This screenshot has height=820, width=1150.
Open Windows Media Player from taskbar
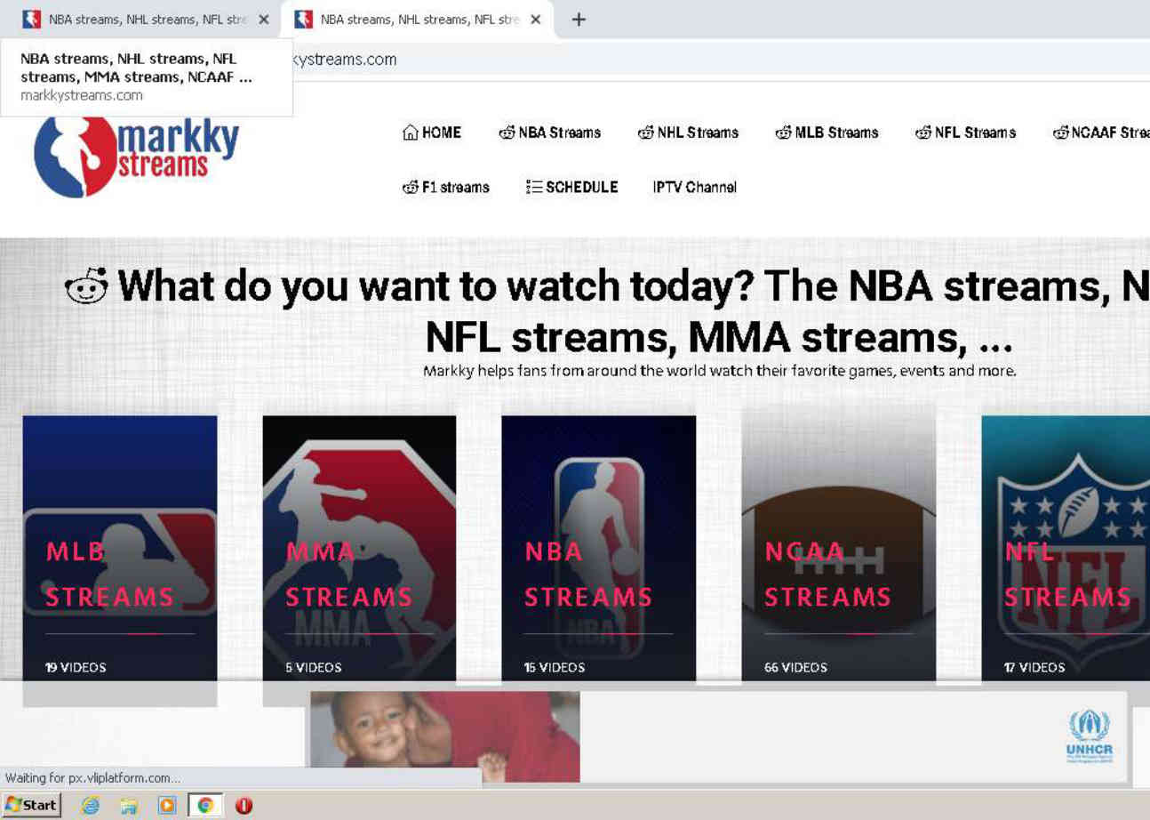pyautogui.click(x=166, y=805)
